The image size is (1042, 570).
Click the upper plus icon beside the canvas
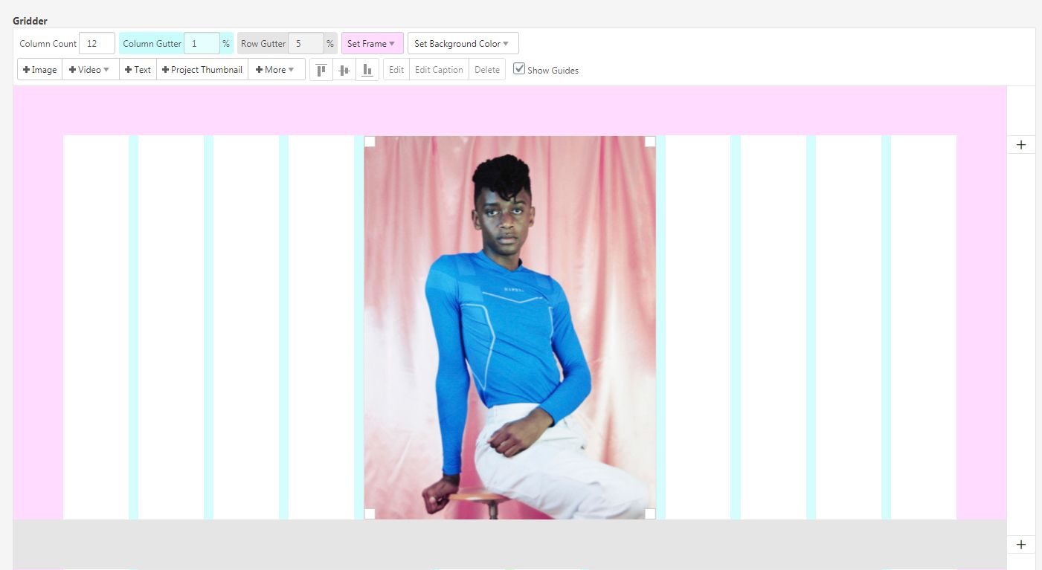tap(1020, 145)
